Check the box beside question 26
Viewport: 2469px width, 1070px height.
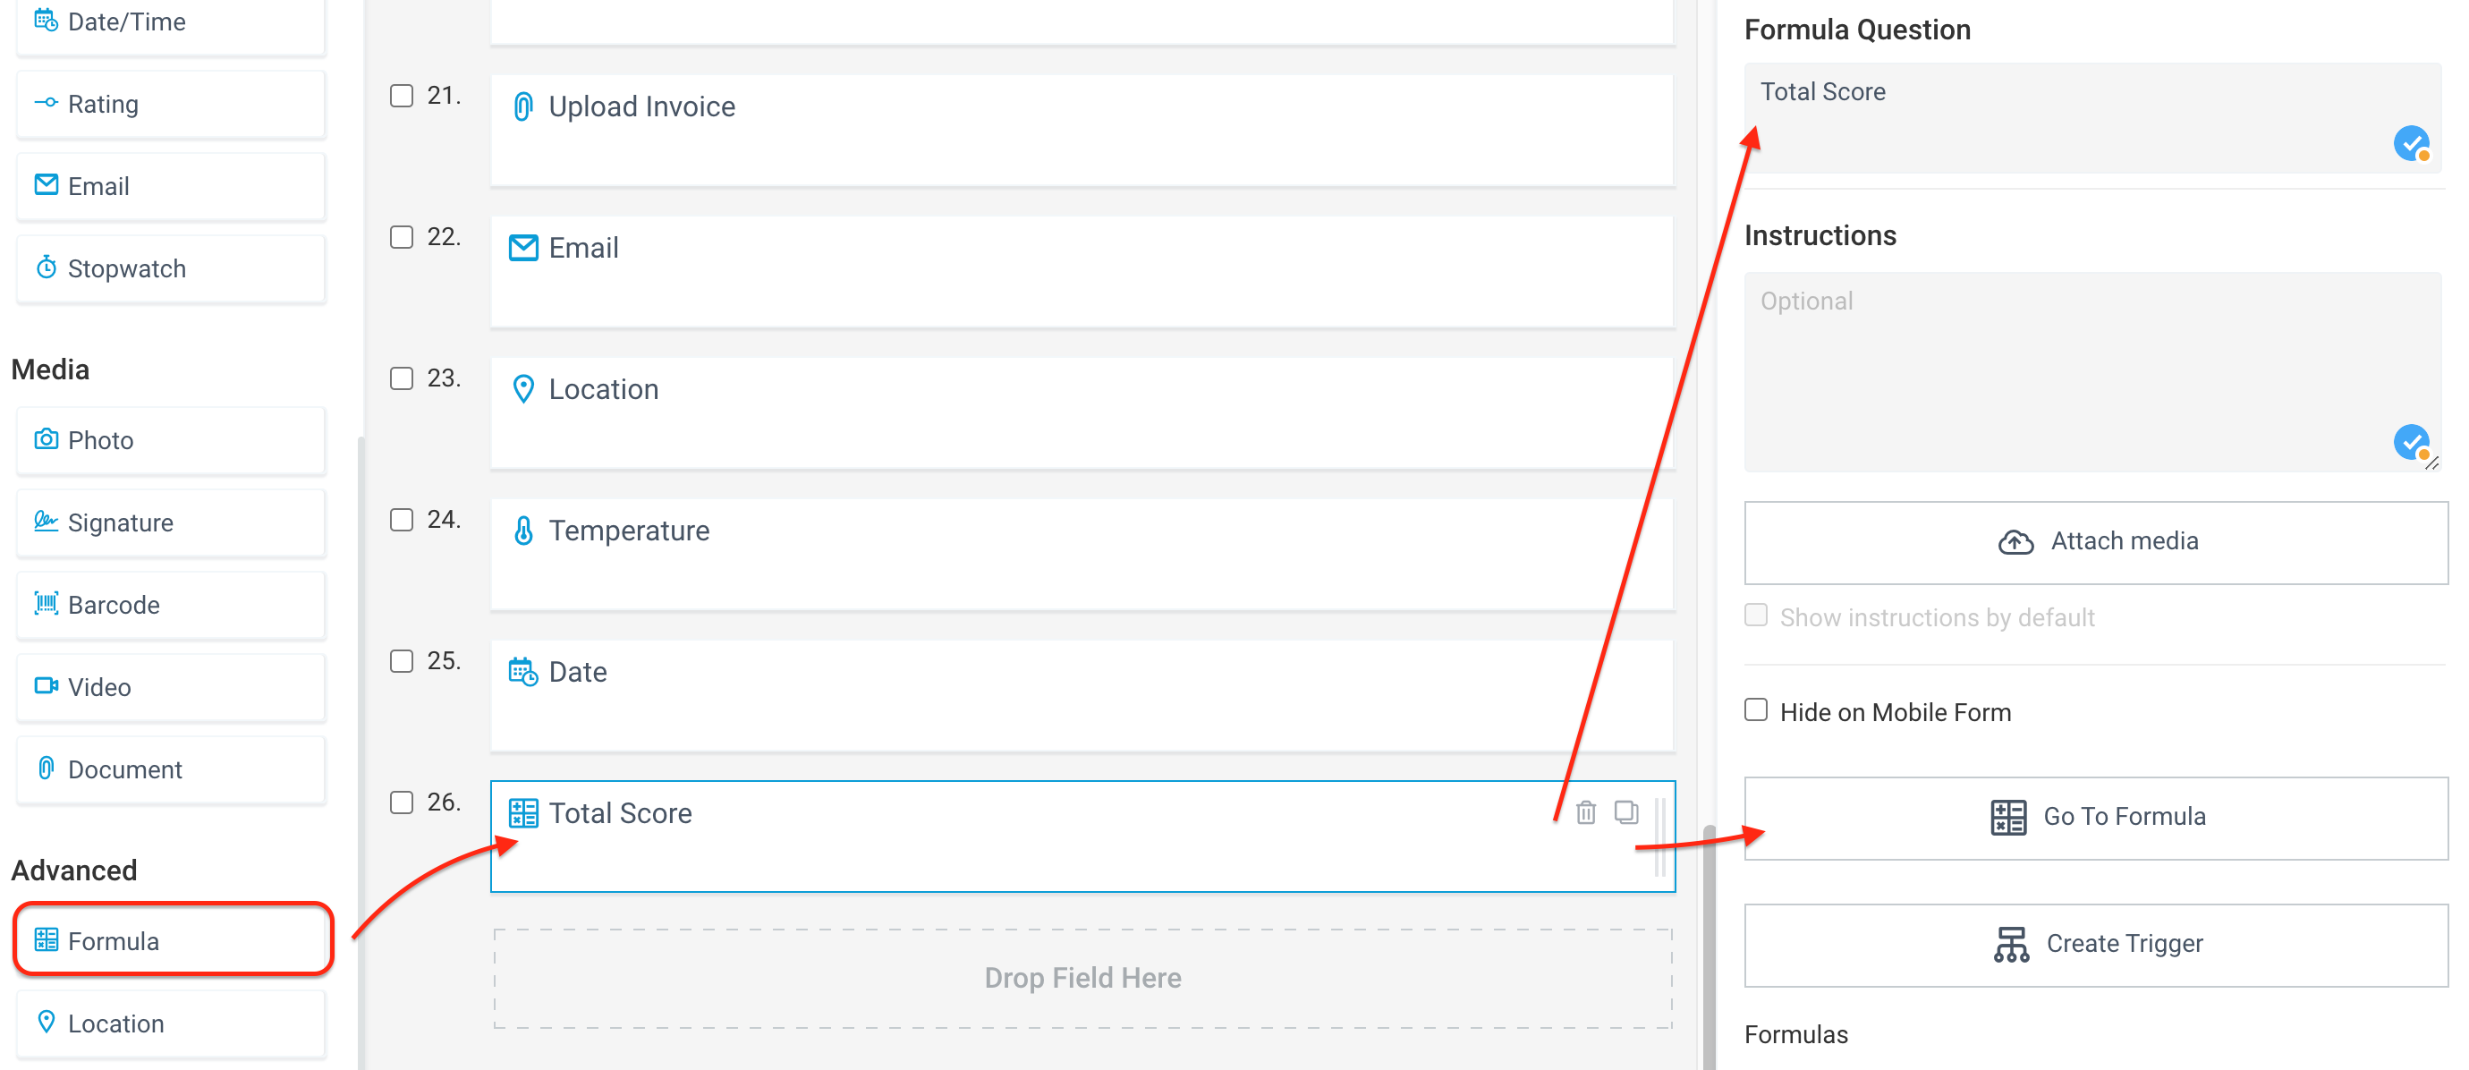(402, 802)
